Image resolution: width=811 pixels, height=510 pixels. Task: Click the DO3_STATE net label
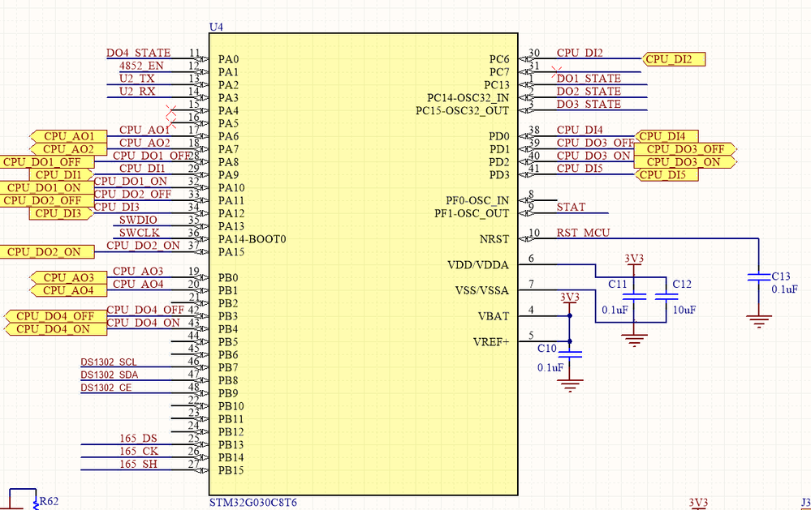(x=589, y=105)
